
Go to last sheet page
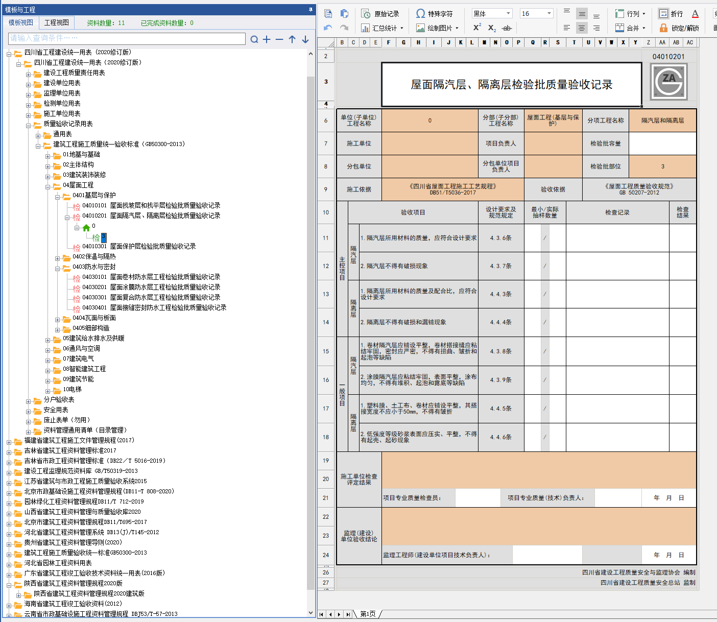click(x=347, y=614)
